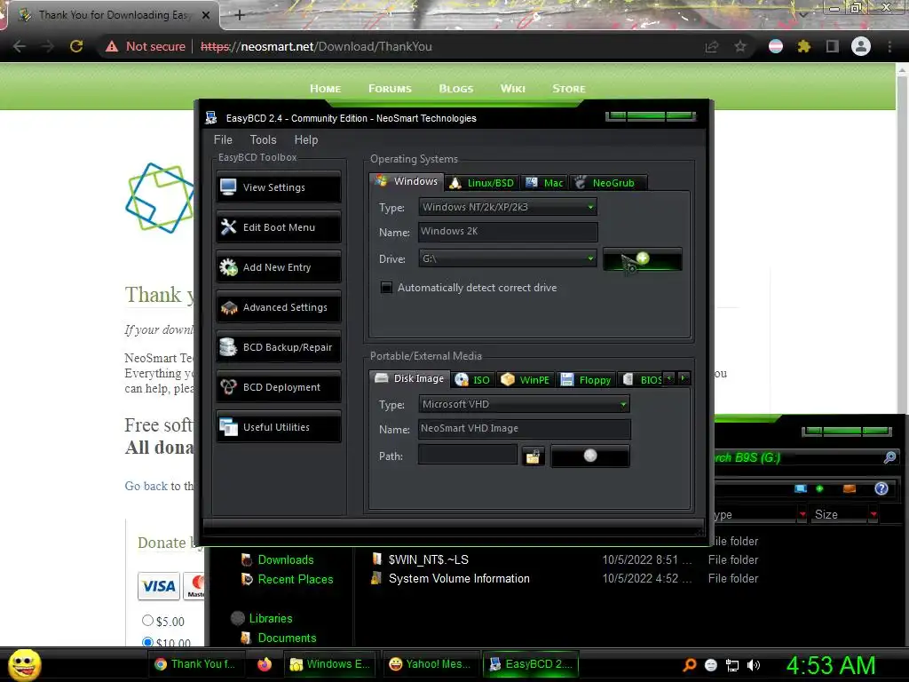Select the ISO media tab
Image resolution: width=909 pixels, height=682 pixels.
[x=473, y=380]
